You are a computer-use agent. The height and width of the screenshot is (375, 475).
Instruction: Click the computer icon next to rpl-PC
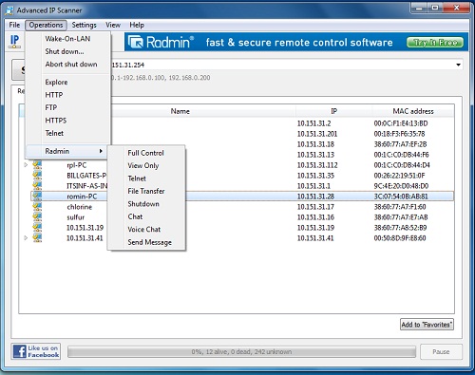pyautogui.click(x=37, y=164)
